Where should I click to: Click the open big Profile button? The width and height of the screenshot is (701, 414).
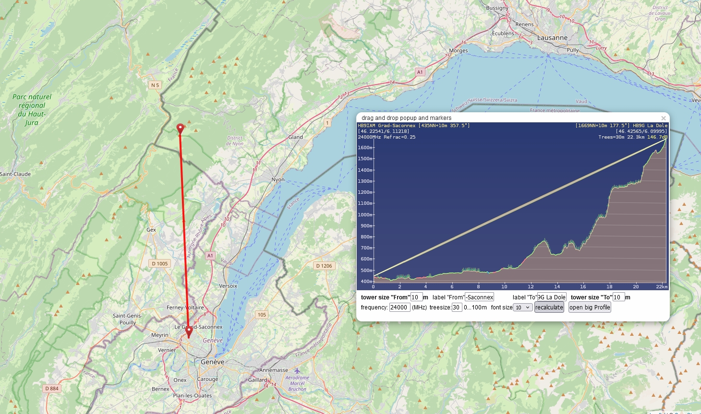[589, 308]
